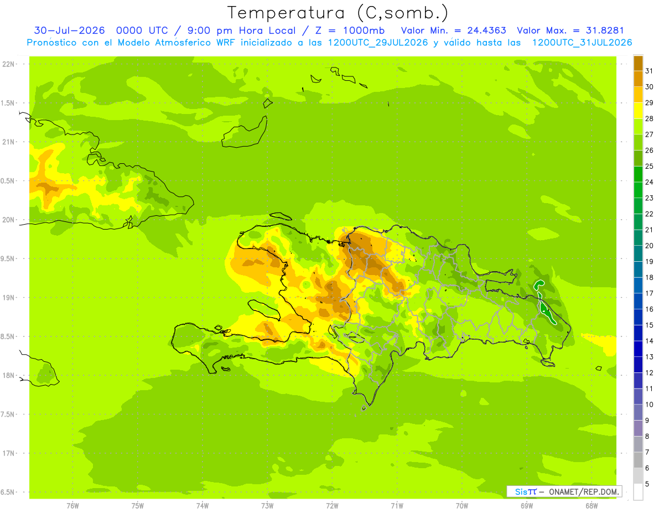Select the forecast date '30-Jul-2026'
This screenshot has width=664, height=513.
(69, 30)
